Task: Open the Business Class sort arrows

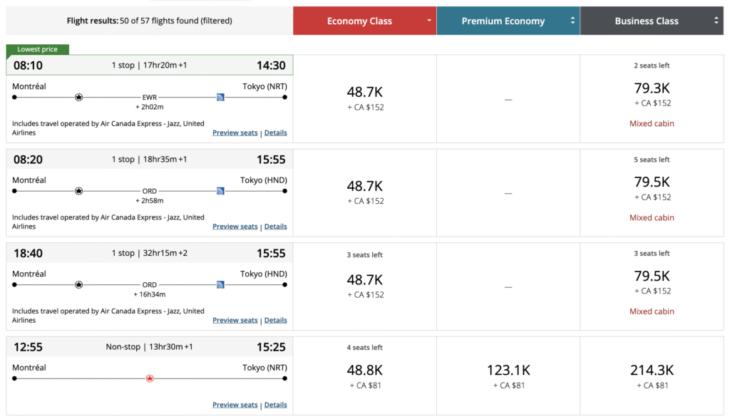Action: (x=716, y=21)
